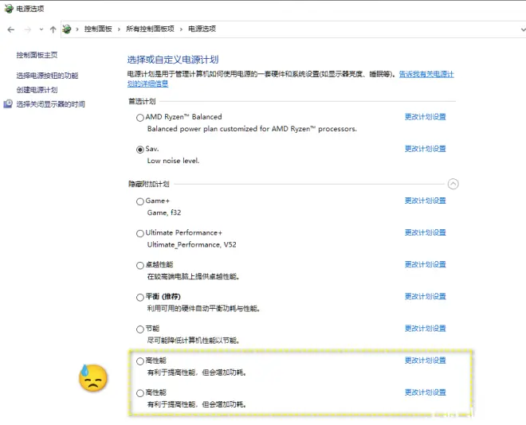The width and height of the screenshot is (526, 425).
Task: Select the 平衡 (推荐) power plan
Action: 140,298
